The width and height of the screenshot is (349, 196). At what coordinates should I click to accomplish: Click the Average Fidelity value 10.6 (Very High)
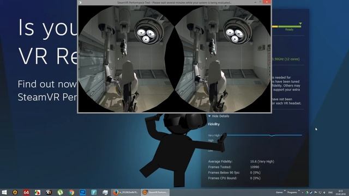(262, 162)
